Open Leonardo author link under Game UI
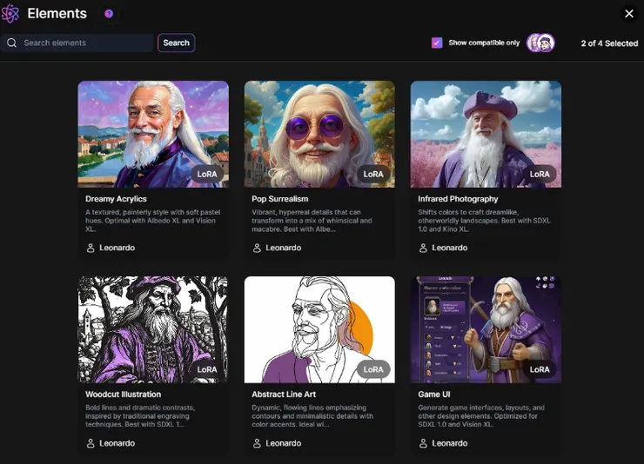 pyautogui.click(x=450, y=443)
